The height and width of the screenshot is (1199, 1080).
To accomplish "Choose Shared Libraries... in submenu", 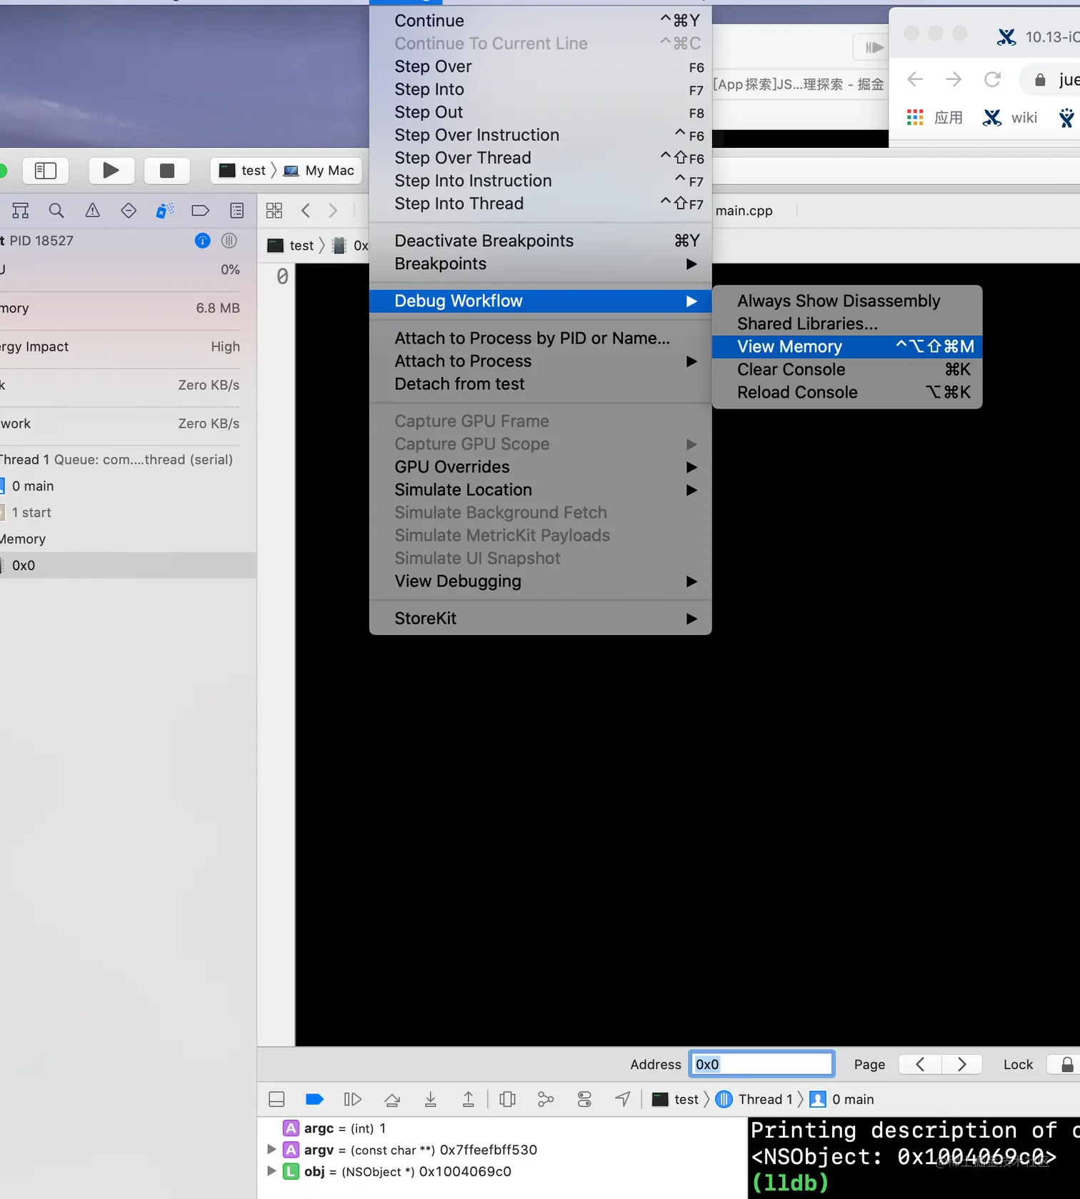I will [x=847, y=323].
